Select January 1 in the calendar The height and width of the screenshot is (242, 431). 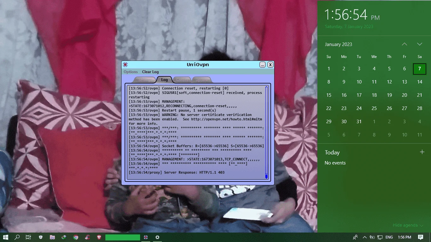[x=329, y=69]
